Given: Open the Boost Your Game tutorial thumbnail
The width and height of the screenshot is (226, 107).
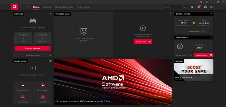Looking at the screenshot, I should click(x=194, y=70).
